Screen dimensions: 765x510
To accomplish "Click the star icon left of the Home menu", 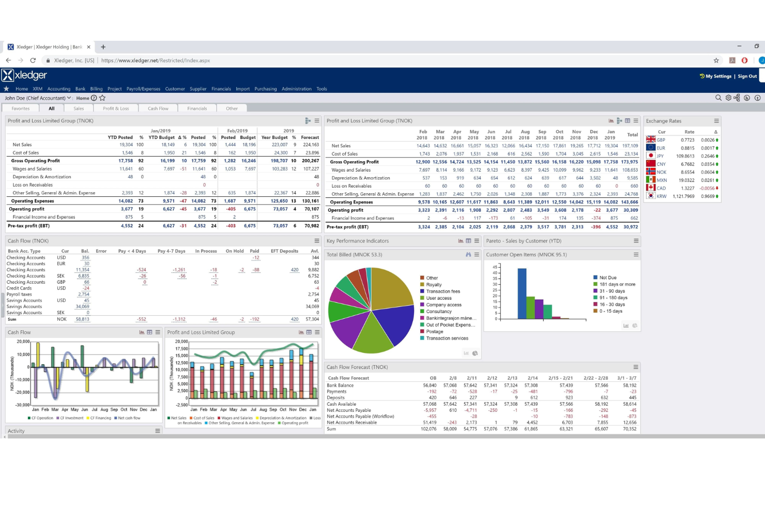I will click(6, 88).
